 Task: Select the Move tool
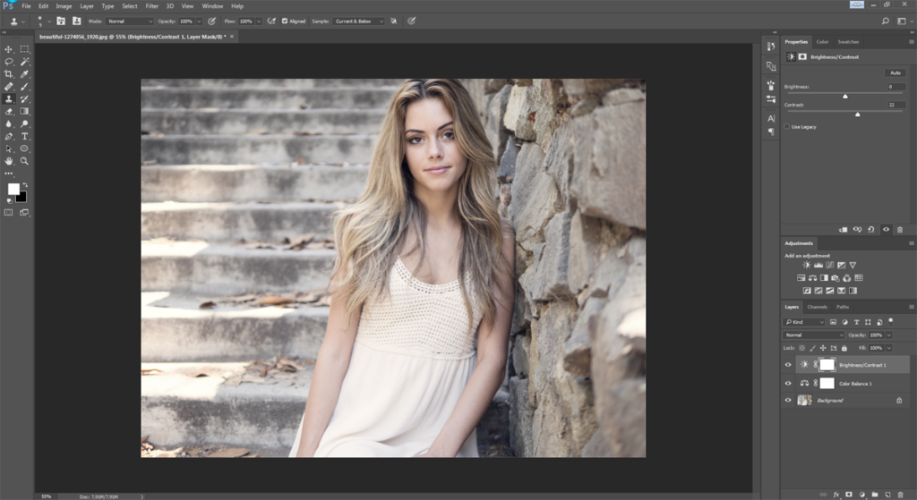click(9, 49)
